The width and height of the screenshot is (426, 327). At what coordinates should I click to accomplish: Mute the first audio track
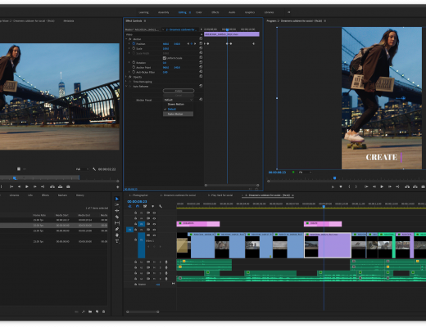154,262
